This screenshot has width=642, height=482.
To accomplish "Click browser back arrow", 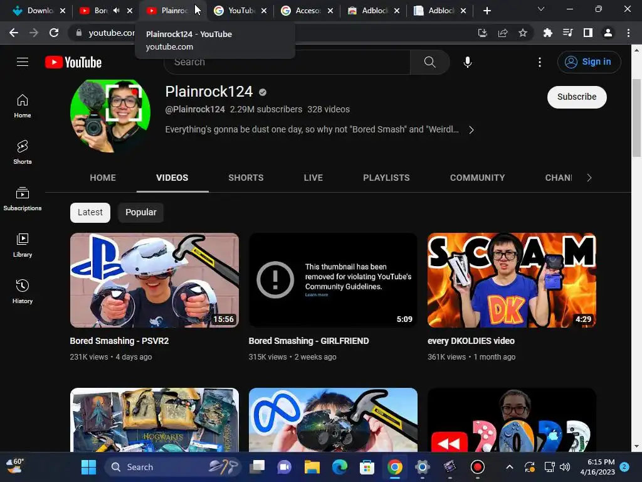I will (x=14, y=33).
